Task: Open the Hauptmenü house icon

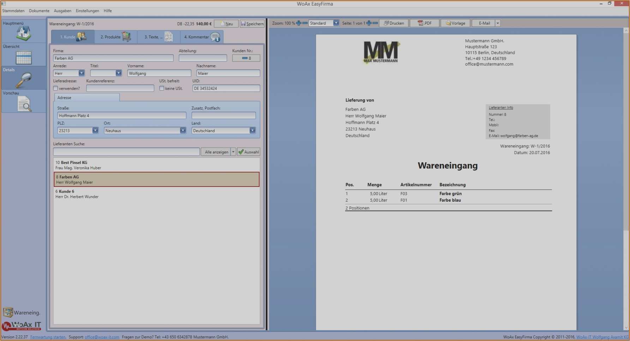Action: 24,33
